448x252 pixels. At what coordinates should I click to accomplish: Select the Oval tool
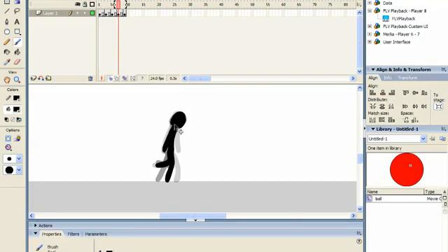pos(7,31)
